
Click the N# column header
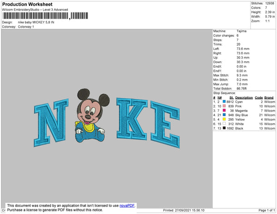point(219,98)
